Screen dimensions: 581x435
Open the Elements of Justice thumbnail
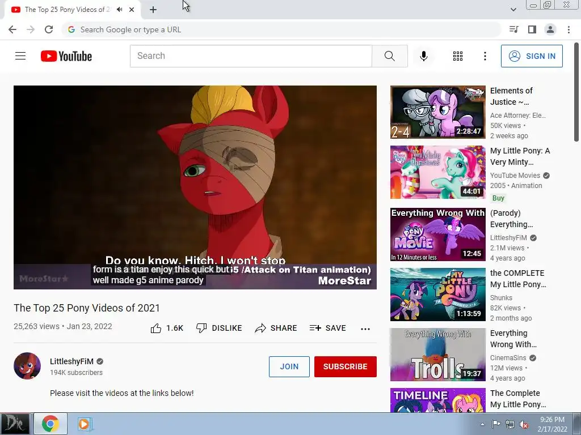click(x=437, y=112)
